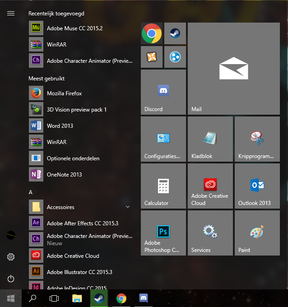Open Task View on the taskbar
The height and width of the screenshot is (307, 288).
point(54,298)
